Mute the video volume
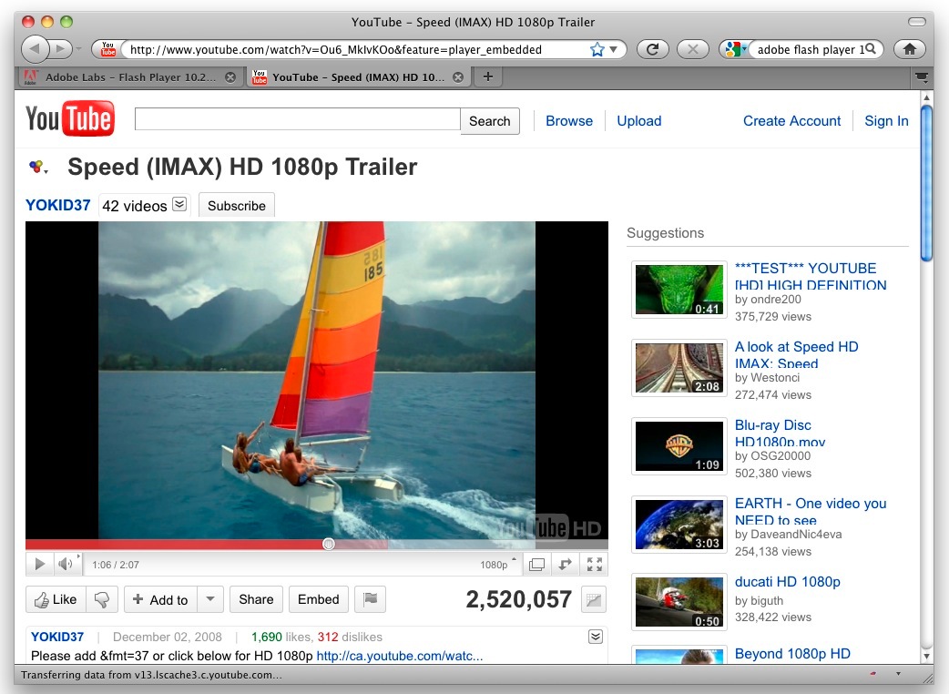949x694 pixels. click(66, 564)
